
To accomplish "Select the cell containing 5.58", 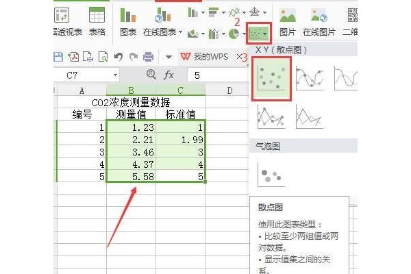I will (131, 176).
